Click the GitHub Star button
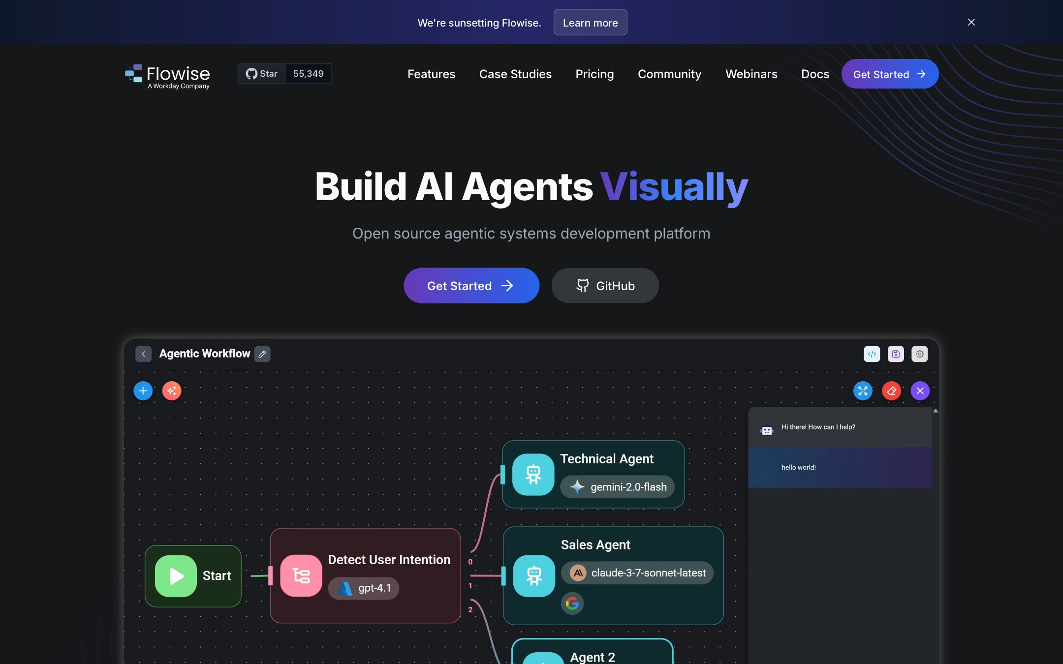This screenshot has height=664, width=1063. pos(262,74)
